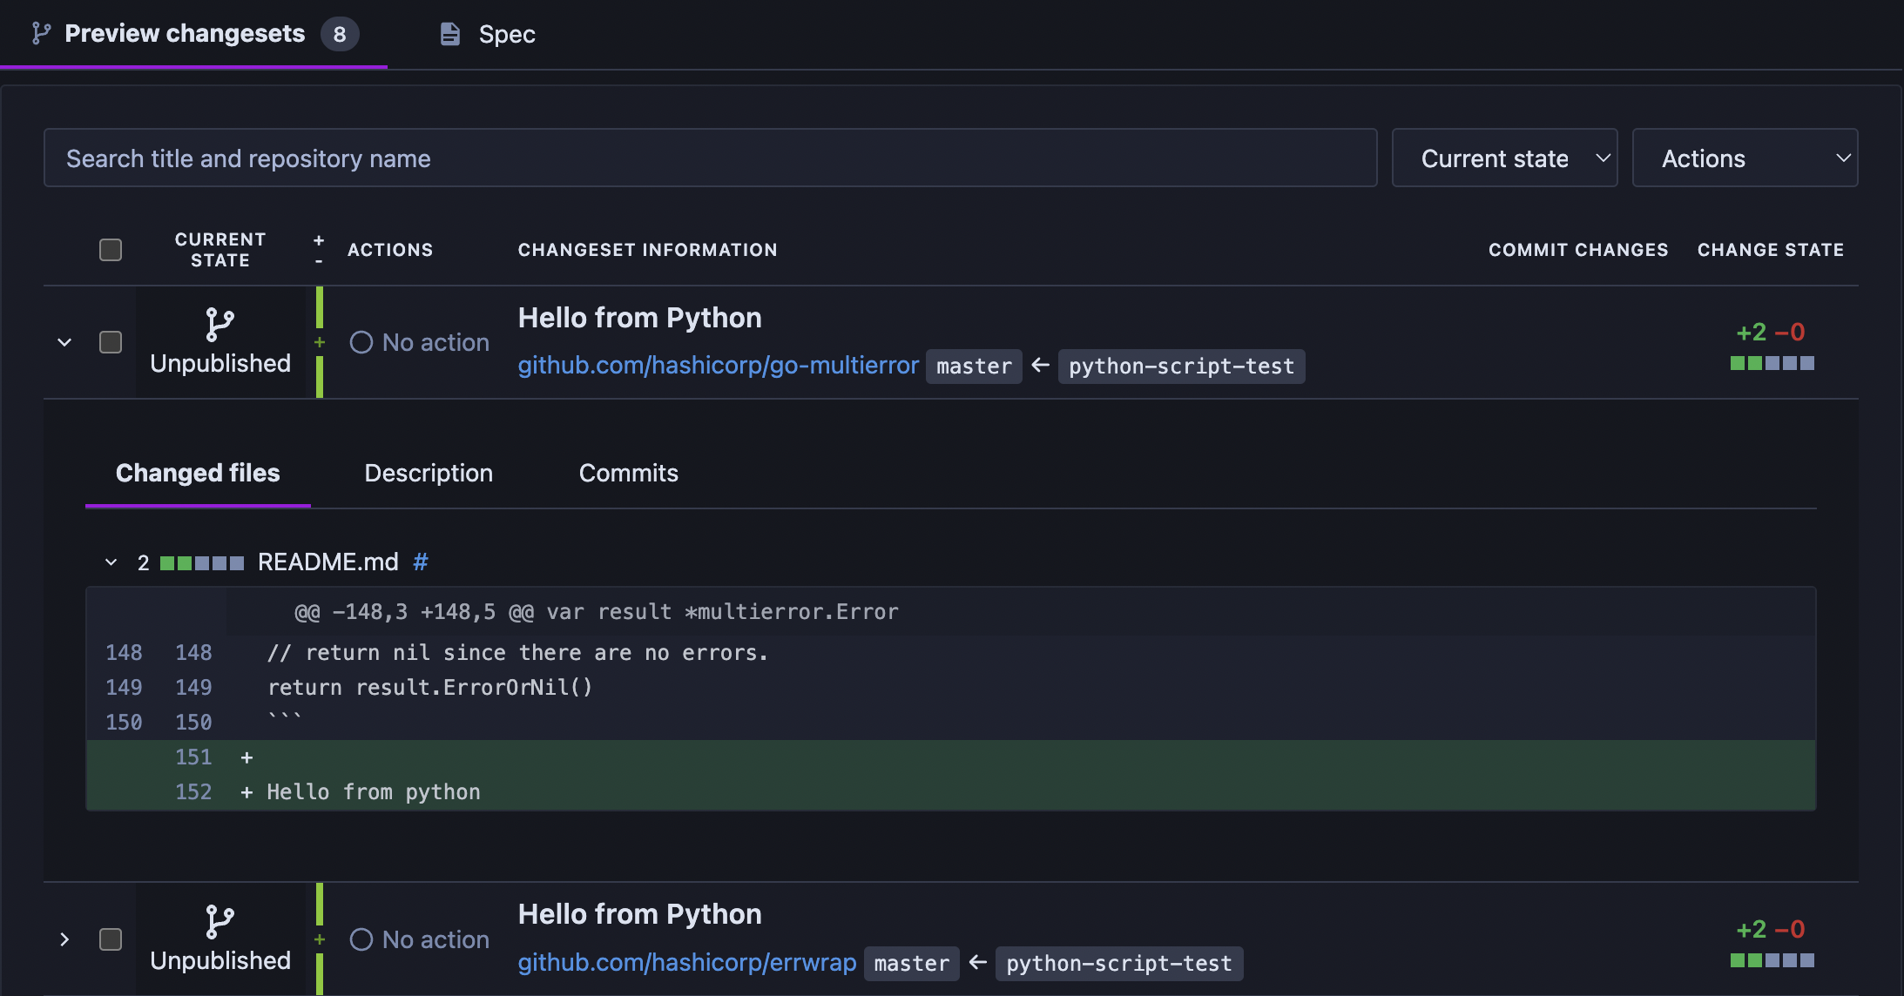
Task: Toggle the select-all checkbox in header
Action: [111, 250]
